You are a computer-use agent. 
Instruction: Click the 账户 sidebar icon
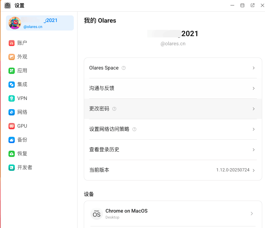[12, 43]
